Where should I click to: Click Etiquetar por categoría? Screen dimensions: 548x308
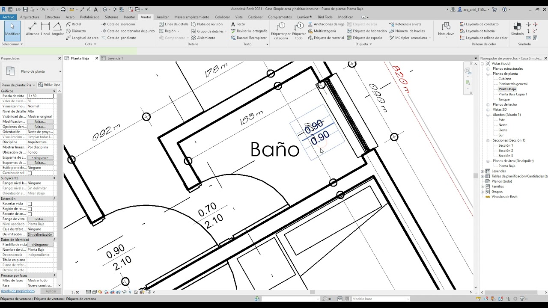tap(281, 31)
